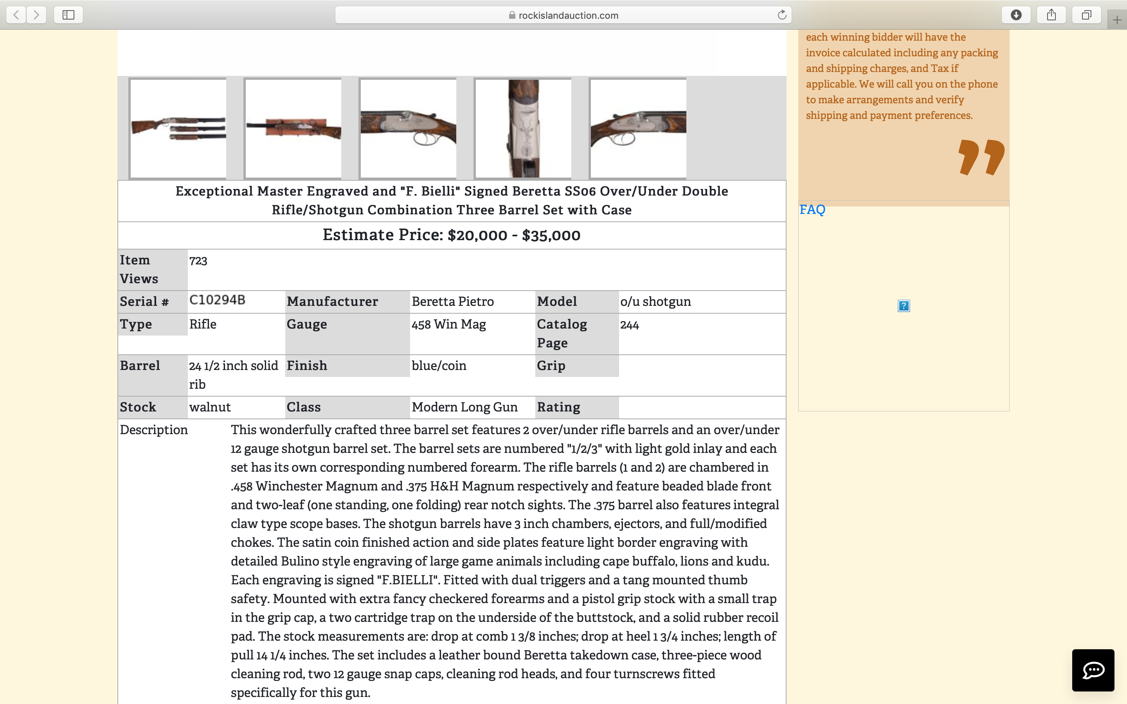Click the stock value walnut
The height and width of the screenshot is (704, 1127).
[210, 408]
